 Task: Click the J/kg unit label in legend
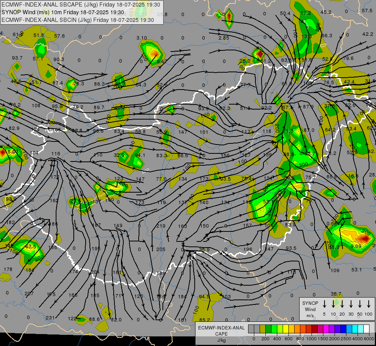(221, 340)
